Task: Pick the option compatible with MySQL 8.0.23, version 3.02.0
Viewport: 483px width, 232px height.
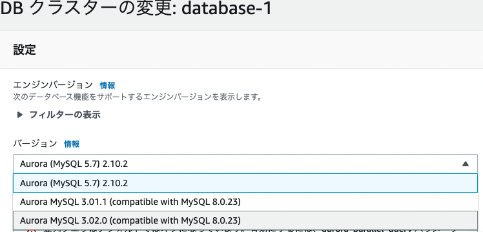Action: click(245, 220)
